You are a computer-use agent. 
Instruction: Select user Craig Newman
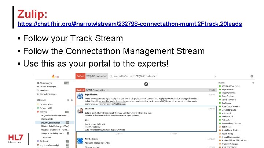pos(228,93)
